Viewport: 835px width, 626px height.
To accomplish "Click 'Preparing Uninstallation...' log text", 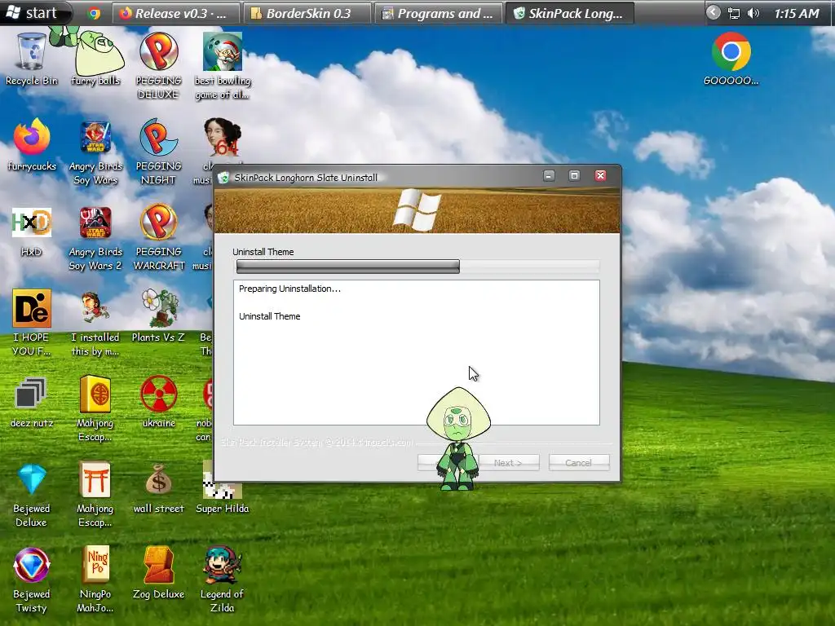I will (289, 289).
